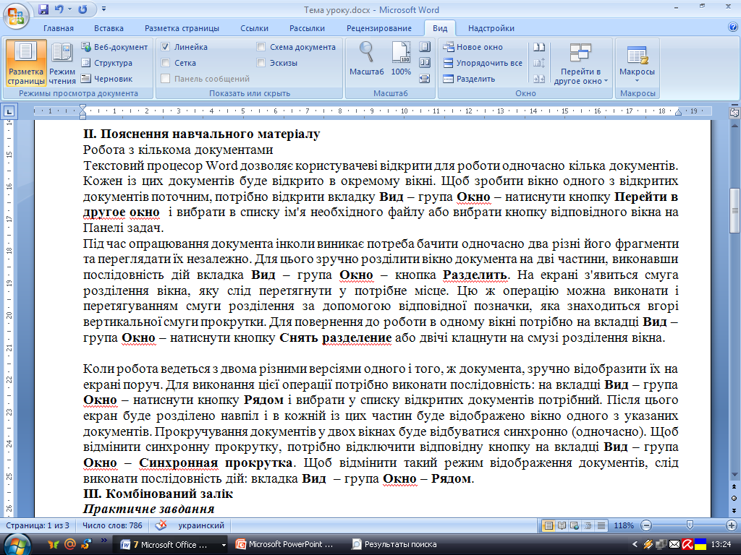Click the 118% zoom level button
The width and height of the screenshot is (741, 555).
tap(624, 525)
